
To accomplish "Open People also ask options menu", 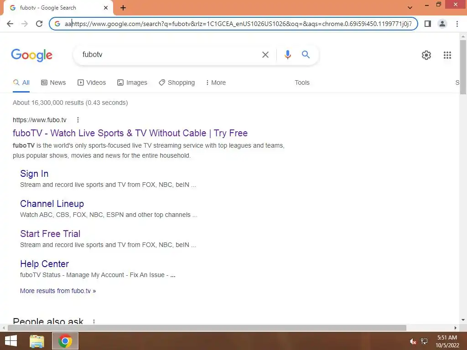I will (94, 321).
